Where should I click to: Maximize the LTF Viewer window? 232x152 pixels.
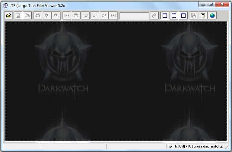pyautogui.click(x=211, y=4)
